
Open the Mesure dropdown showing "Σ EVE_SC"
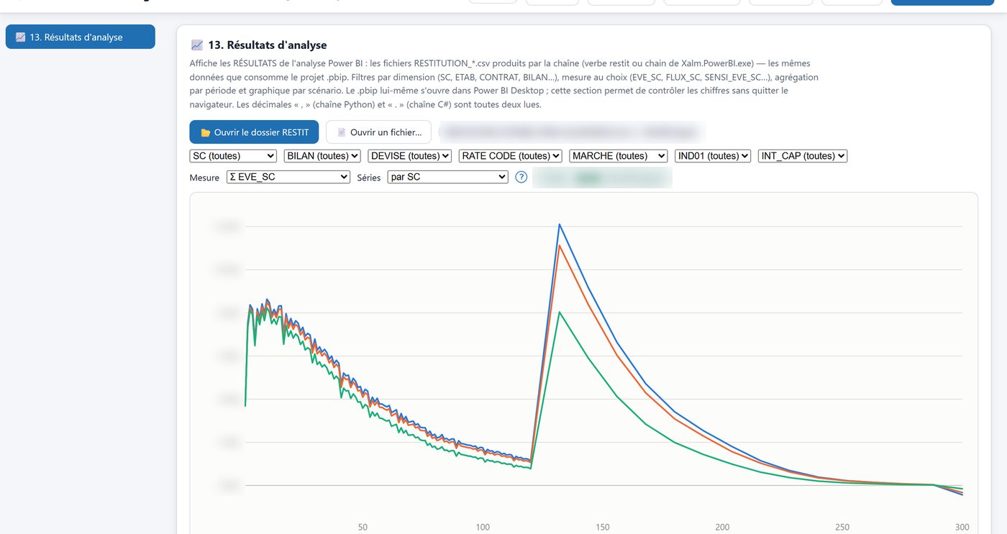[288, 177]
